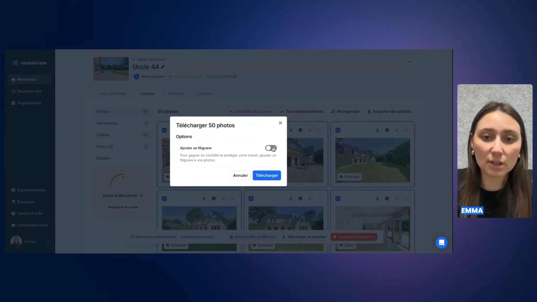Open more options on top-right lawn photo

coord(406,130)
